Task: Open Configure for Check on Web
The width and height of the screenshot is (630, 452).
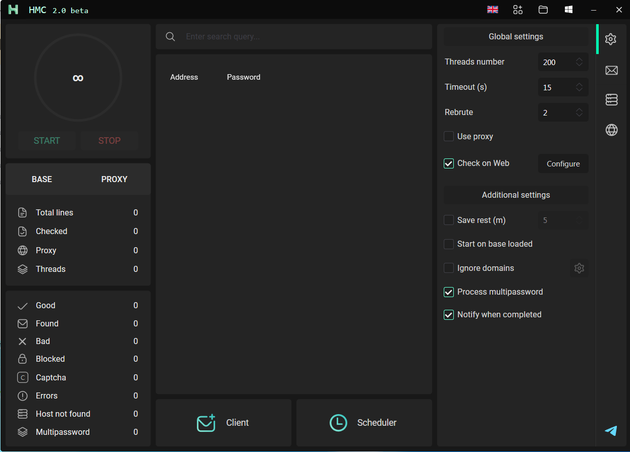Action: click(563, 163)
